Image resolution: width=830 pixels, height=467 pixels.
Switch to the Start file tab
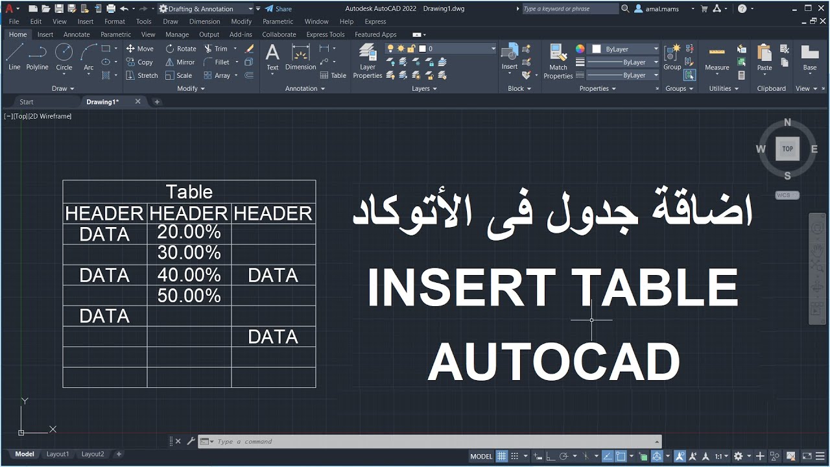(x=27, y=102)
